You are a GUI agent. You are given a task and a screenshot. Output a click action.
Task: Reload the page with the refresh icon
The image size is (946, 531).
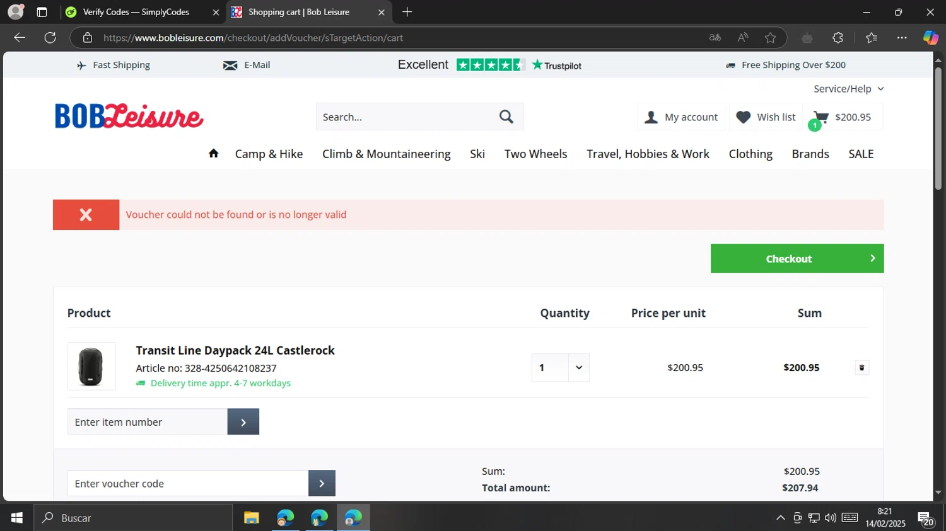[x=50, y=38]
